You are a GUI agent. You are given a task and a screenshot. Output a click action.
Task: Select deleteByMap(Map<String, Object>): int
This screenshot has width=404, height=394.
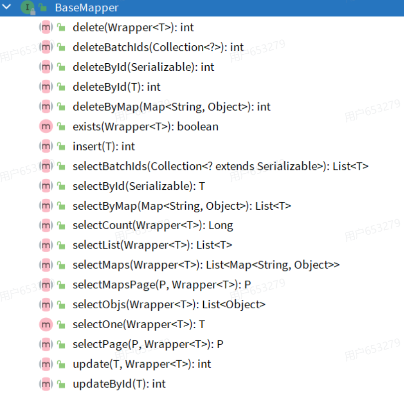[171, 107]
